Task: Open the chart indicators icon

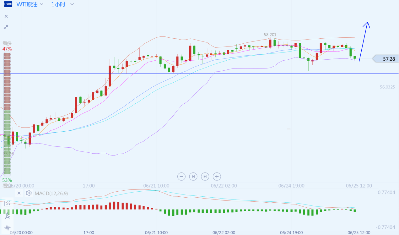Action: point(7,204)
